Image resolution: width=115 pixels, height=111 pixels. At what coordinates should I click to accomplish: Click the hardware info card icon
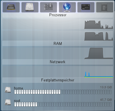[x=48, y=7]
